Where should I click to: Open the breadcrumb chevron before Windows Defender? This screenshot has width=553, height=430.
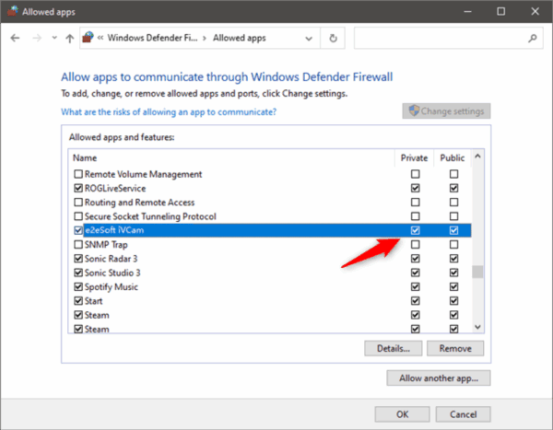[101, 39]
